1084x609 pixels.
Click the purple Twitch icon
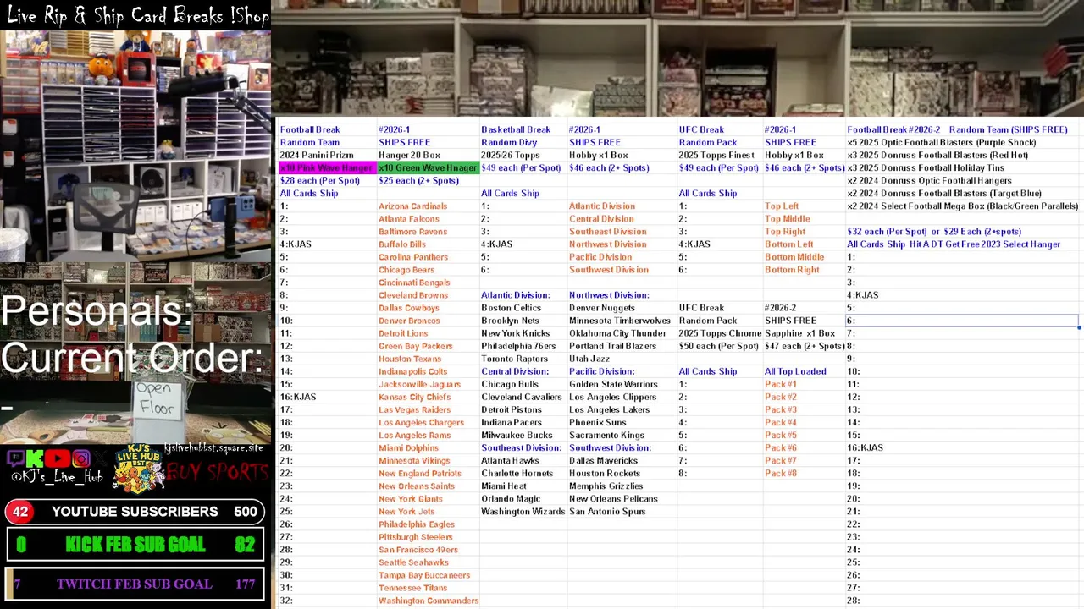[x=15, y=459]
